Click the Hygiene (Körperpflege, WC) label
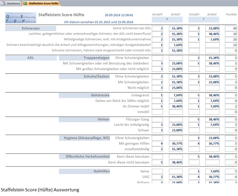The width and height of the screenshot is (238, 196). (85, 138)
